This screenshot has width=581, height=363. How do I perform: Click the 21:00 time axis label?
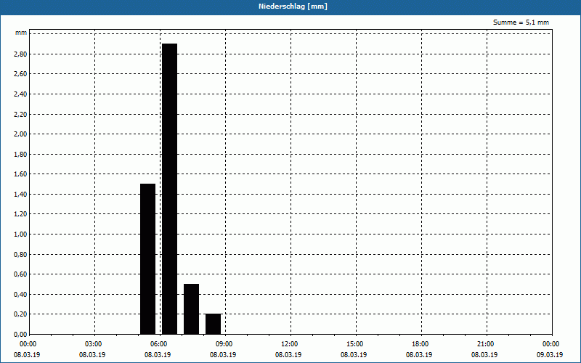485,344
